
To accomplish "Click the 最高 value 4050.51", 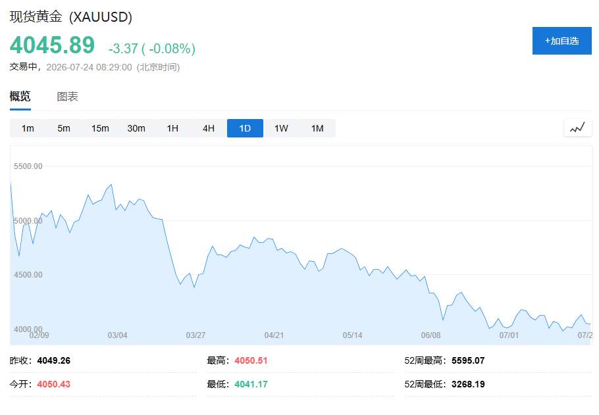I will pos(251,360).
